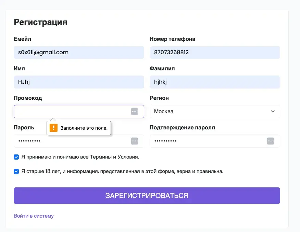Screen dimensions: 300x232
Task: Click the password manager icon in Пароль field
Action: pos(135,141)
